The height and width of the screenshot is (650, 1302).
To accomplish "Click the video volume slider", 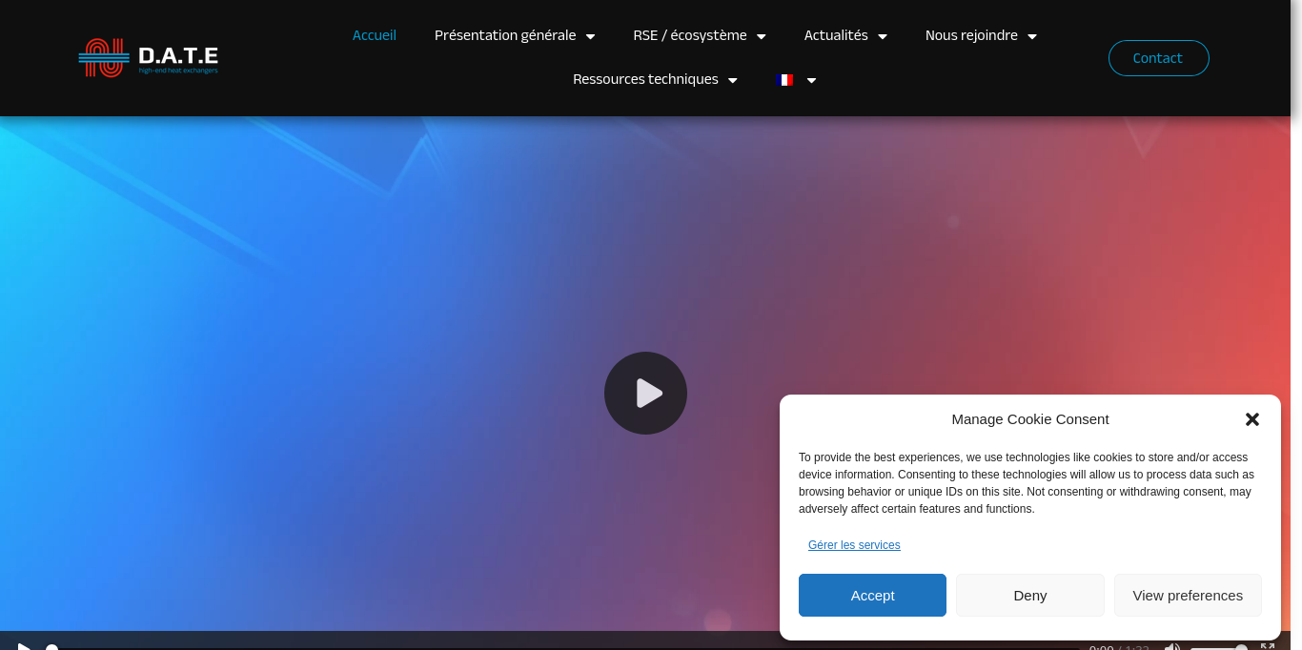I will pos(1219,648).
